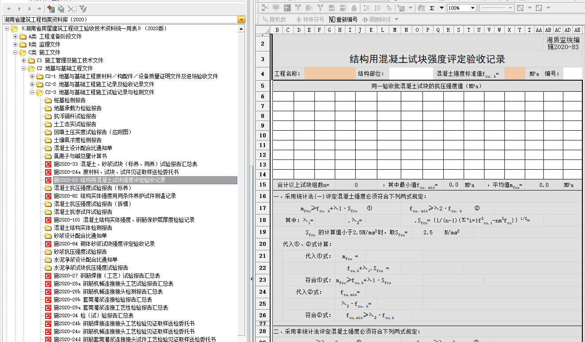Click the 结构部位 input cell
Screen dimensions: 585x342
[411, 74]
